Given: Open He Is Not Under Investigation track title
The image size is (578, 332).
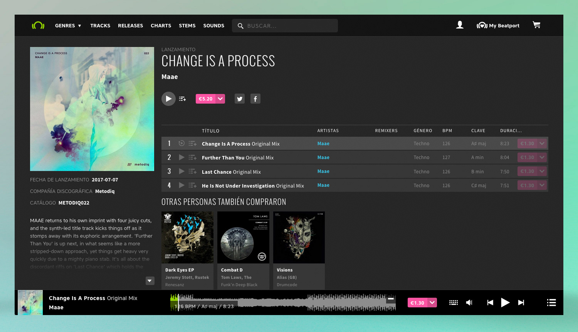Looking at the screenshot, I should pos(253,186).
